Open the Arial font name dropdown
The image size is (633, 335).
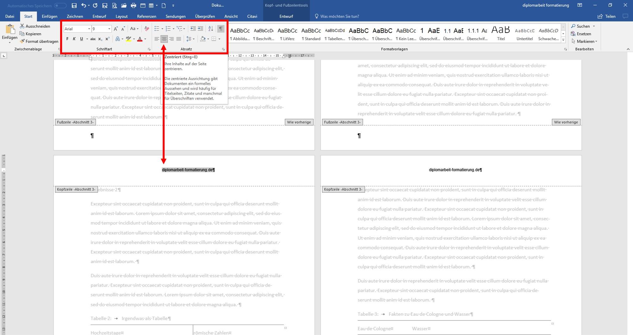[89, 29]
